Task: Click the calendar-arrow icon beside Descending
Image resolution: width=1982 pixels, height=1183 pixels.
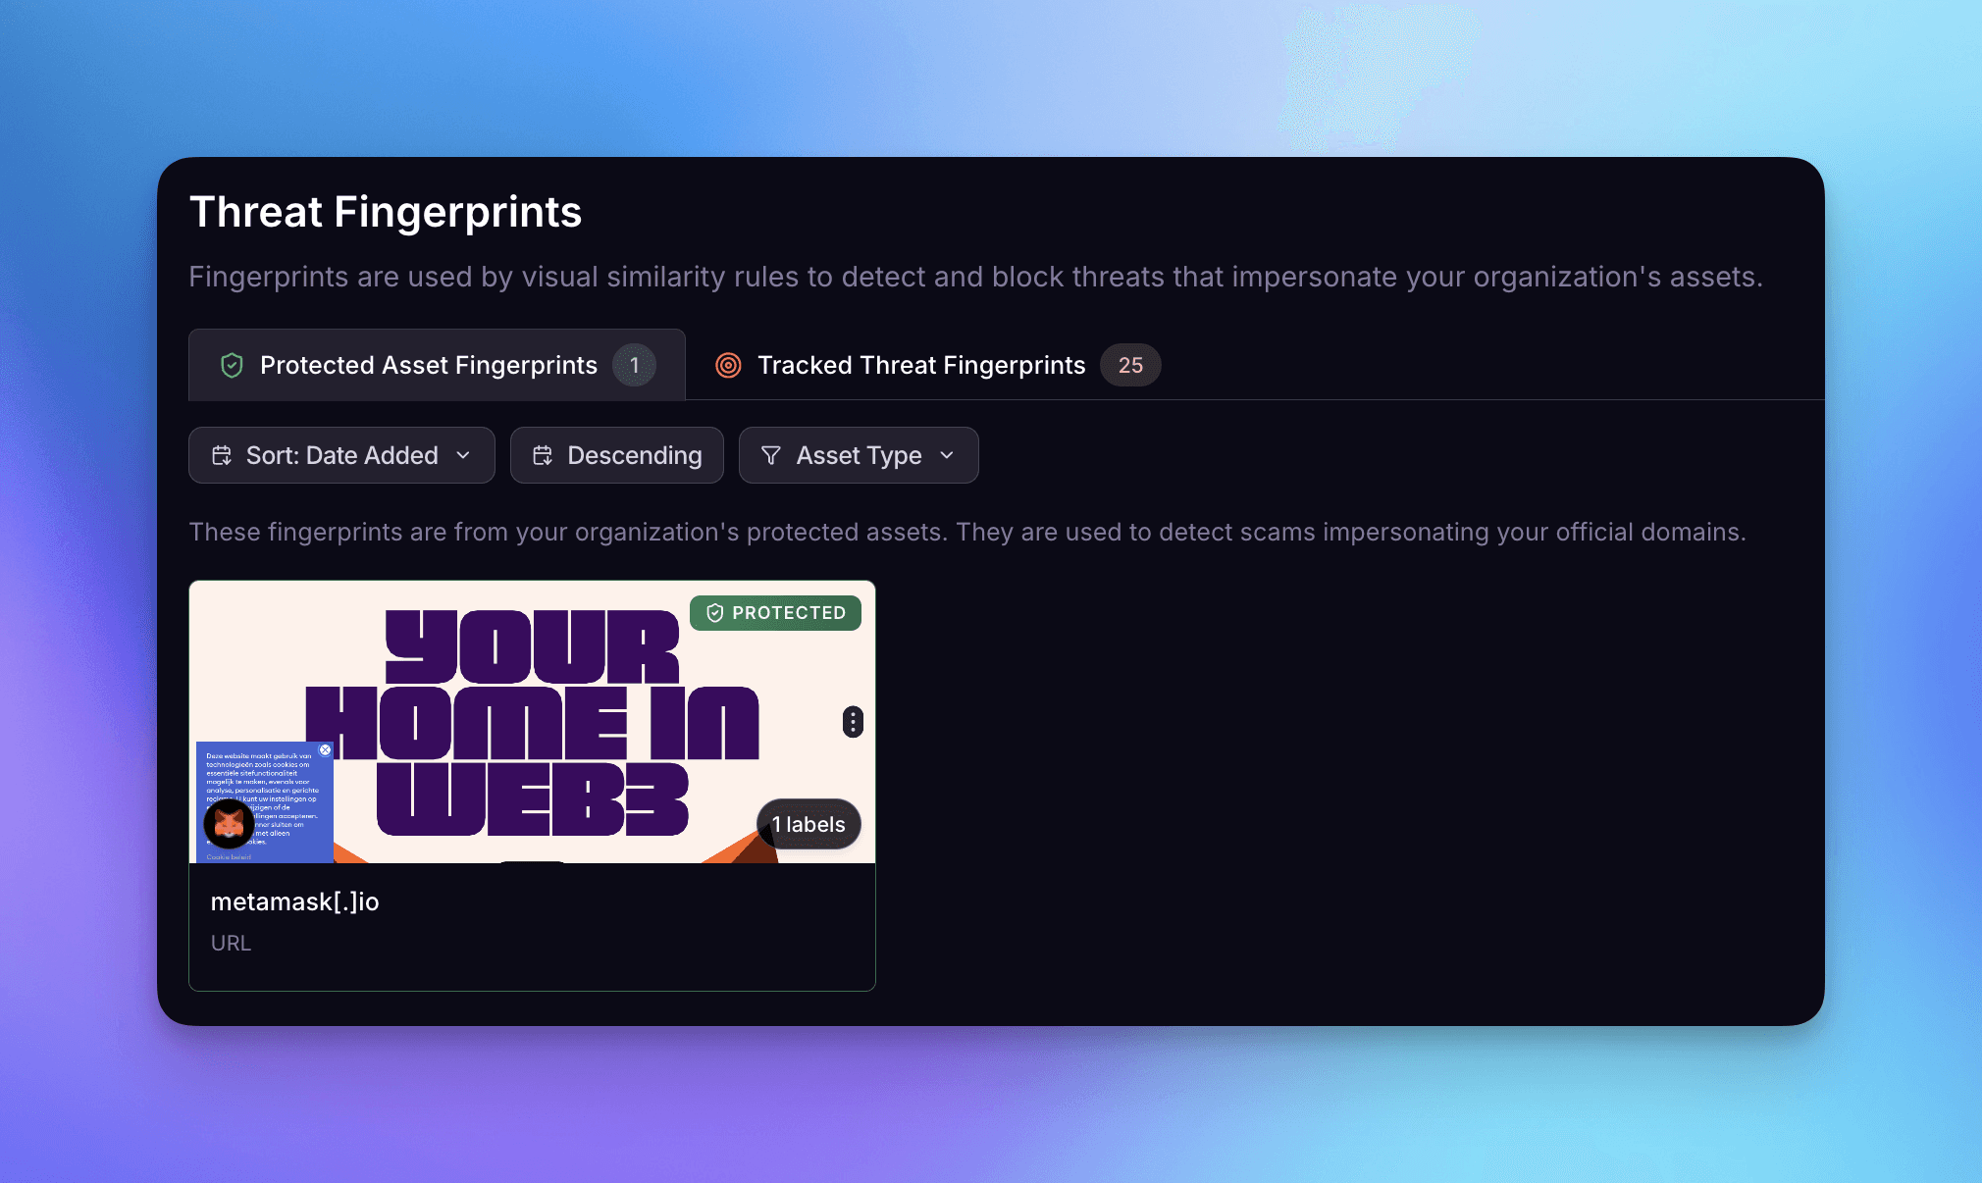Action: pyautogui.click(x=543, y=455)
